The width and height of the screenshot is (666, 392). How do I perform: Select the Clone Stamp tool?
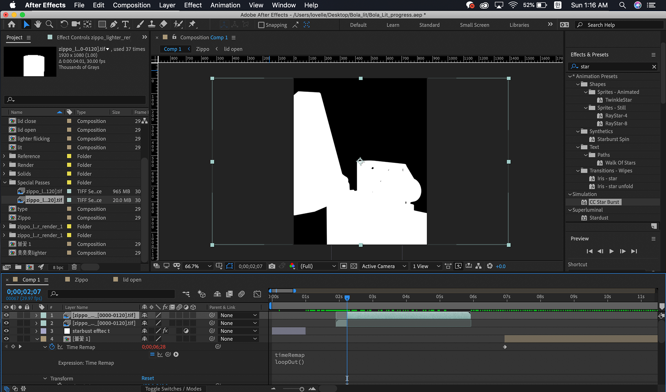(152, 24)
